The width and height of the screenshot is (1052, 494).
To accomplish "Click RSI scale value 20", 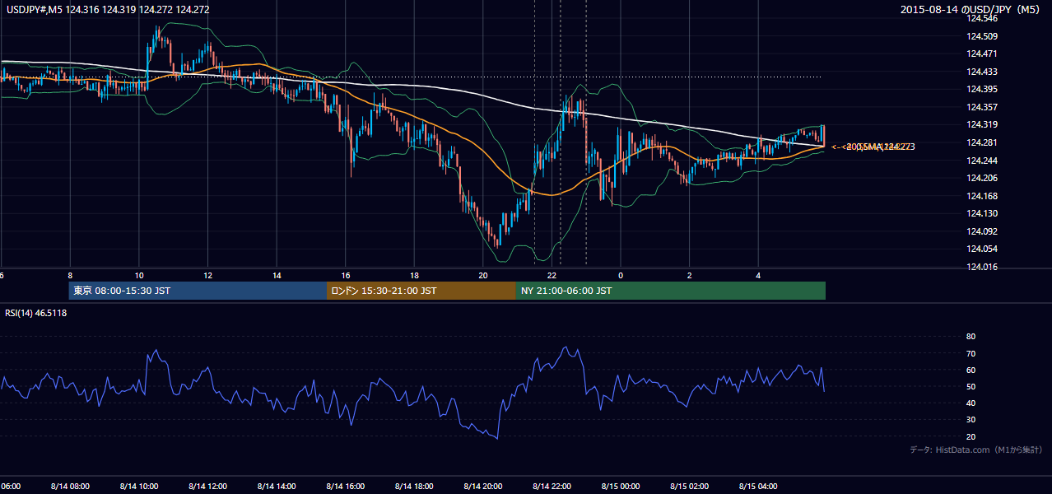I will pos(971,436).
